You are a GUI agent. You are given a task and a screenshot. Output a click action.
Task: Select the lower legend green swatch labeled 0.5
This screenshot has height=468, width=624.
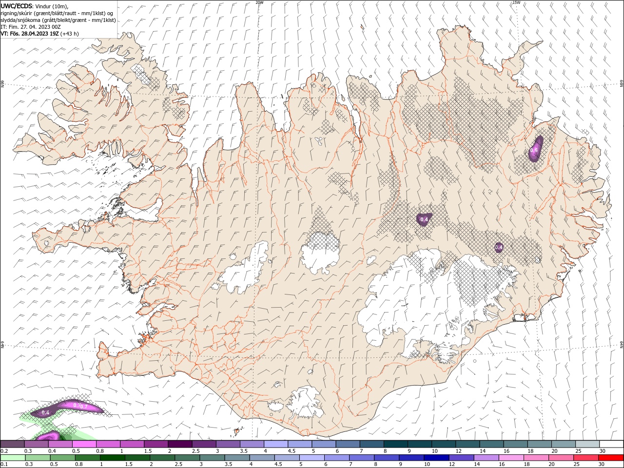tap(63, 458)
